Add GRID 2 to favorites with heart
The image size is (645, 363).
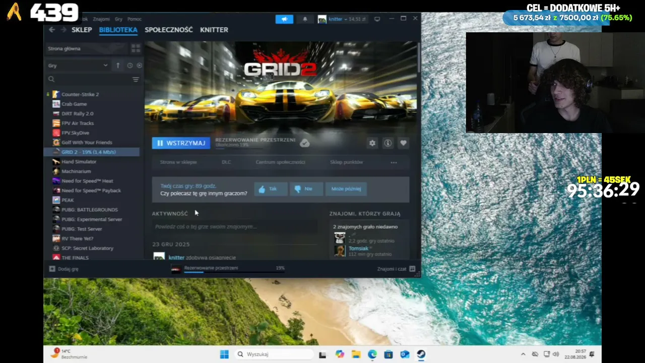(403, 143)
